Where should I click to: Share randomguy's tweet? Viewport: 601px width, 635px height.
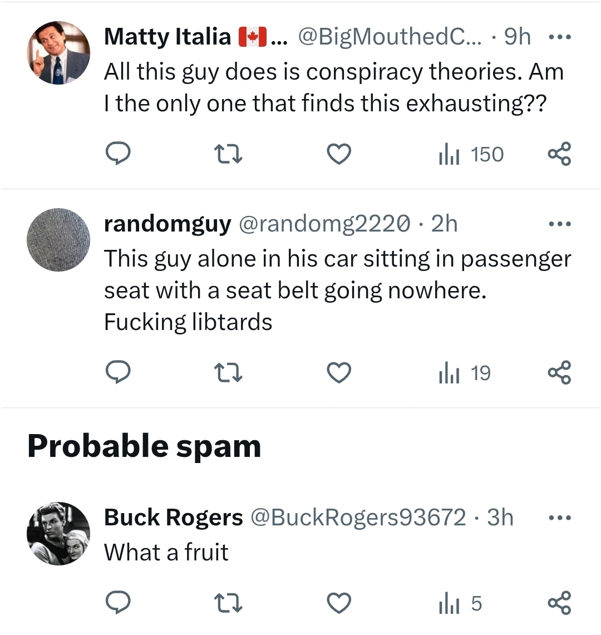point(559,373)
